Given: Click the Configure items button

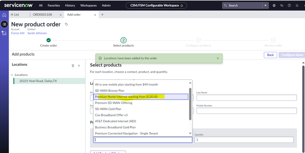Looking at the screenshot, I should (x=292, y=55).
